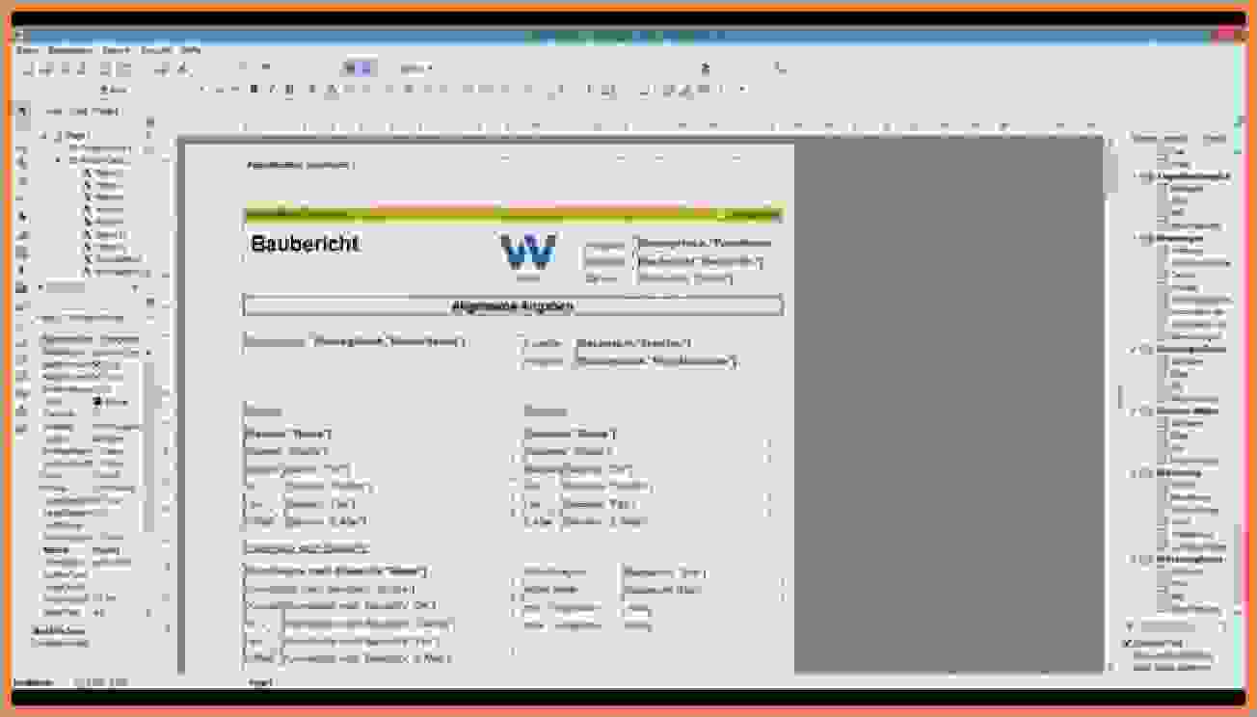
Task: Toggle the black checkbox in properties panel
Action: (x=97, y=401)
